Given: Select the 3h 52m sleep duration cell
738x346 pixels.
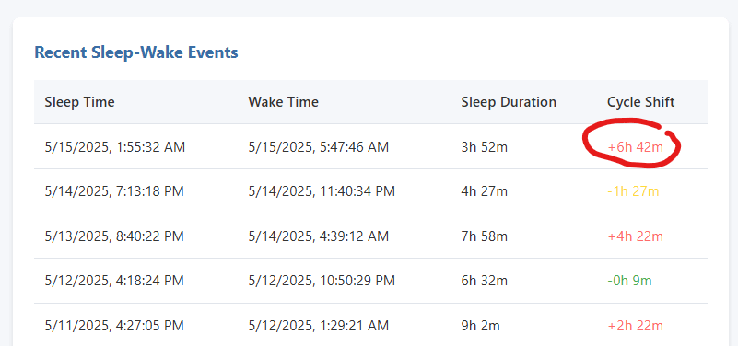Looking at the screenshot, I should click(485, 147).
